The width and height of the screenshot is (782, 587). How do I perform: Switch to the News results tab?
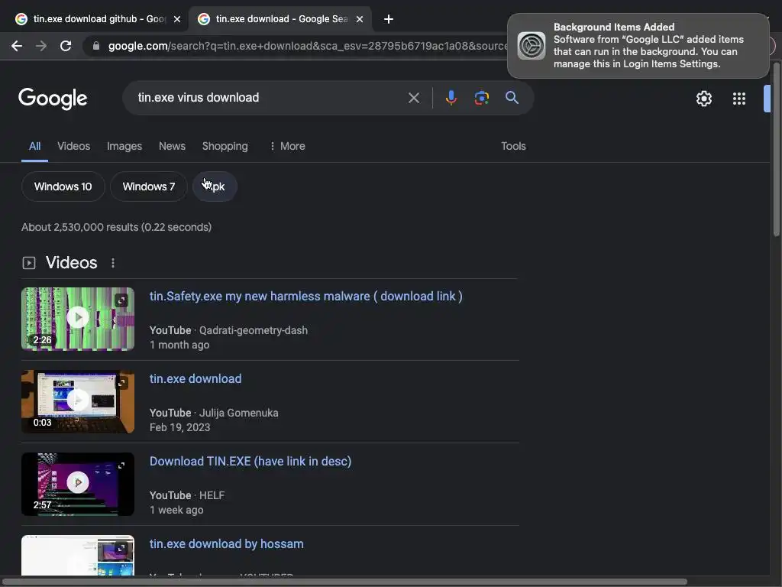[x=172, y=146]
